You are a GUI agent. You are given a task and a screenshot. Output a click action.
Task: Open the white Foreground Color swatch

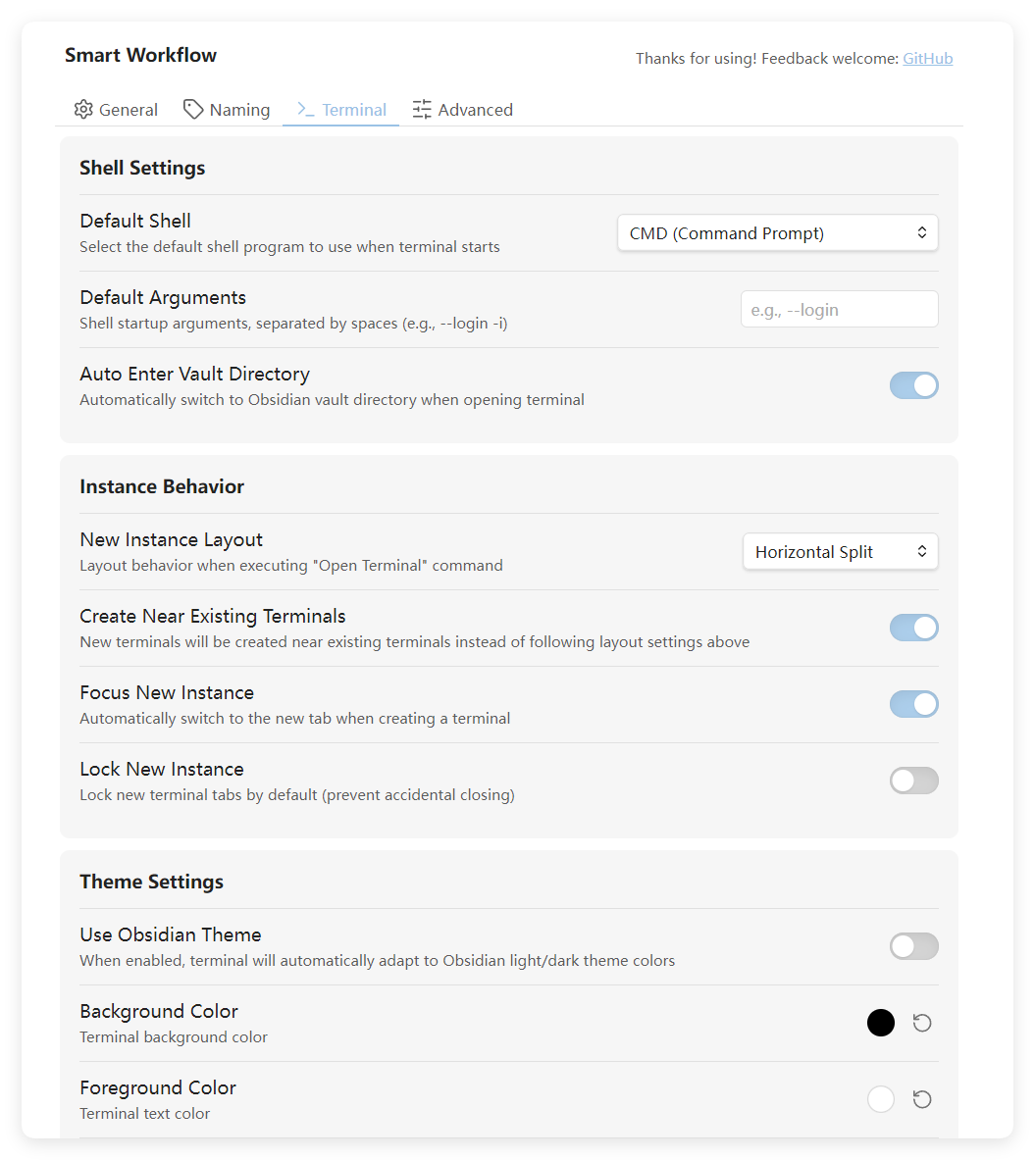pyautogui.click(x=881, y=1100)
